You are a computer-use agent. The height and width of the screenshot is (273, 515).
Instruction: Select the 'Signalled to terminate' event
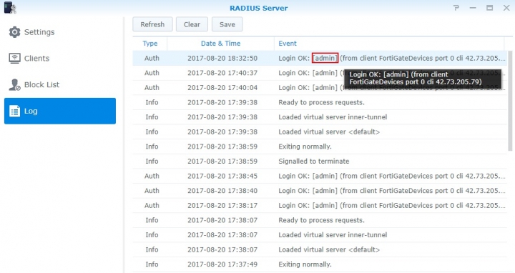click(x=314, y=162)
